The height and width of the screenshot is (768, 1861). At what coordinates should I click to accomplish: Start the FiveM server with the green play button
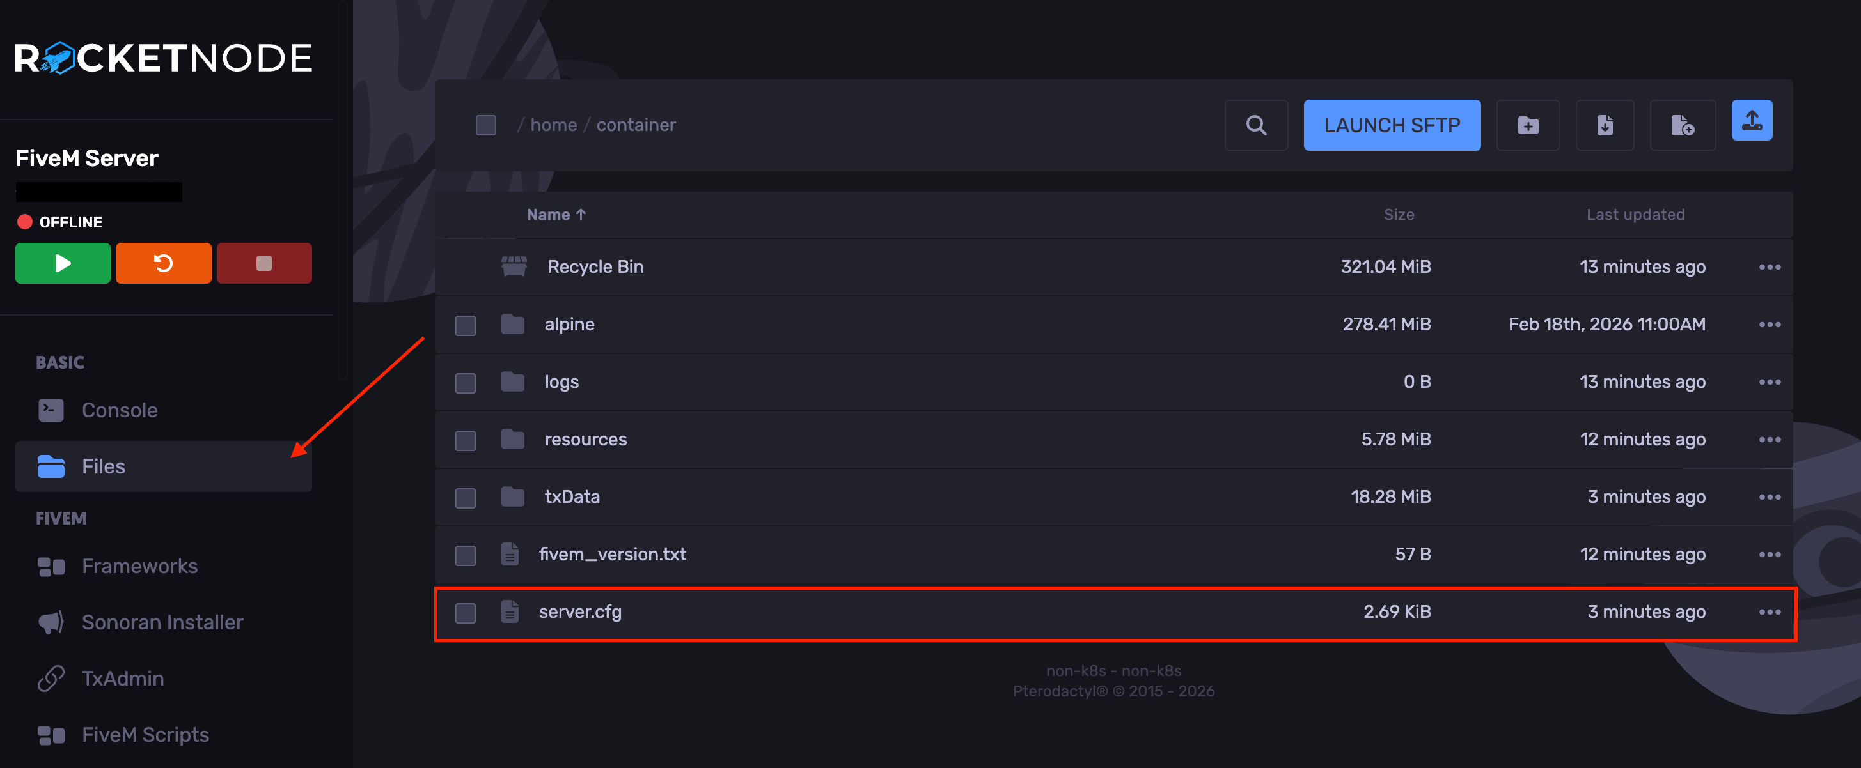coord(63,263)
